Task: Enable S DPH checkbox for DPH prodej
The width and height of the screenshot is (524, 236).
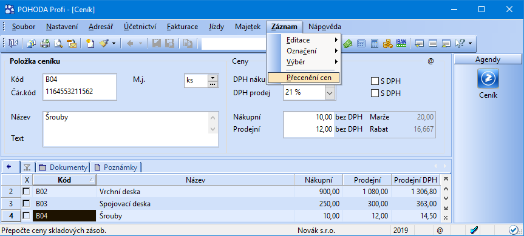Action: coord(375,93)
